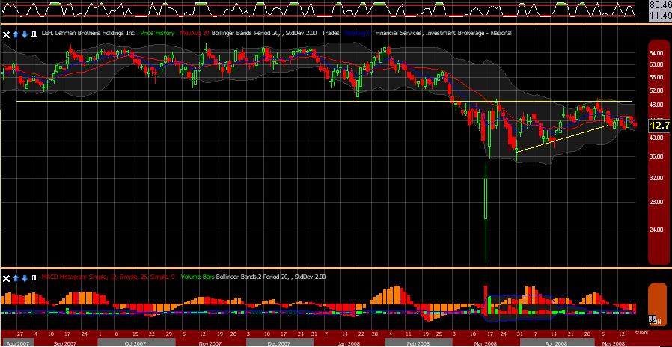Click the yellow horizontal resistance line
Screen dimensions: 672x347
[324, 102]
